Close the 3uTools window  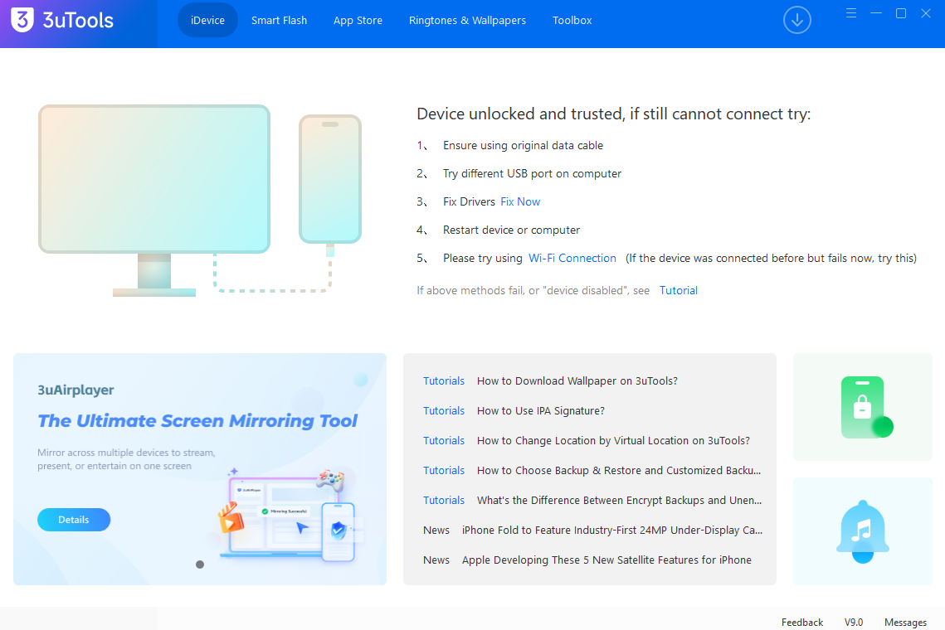point(926,13)
